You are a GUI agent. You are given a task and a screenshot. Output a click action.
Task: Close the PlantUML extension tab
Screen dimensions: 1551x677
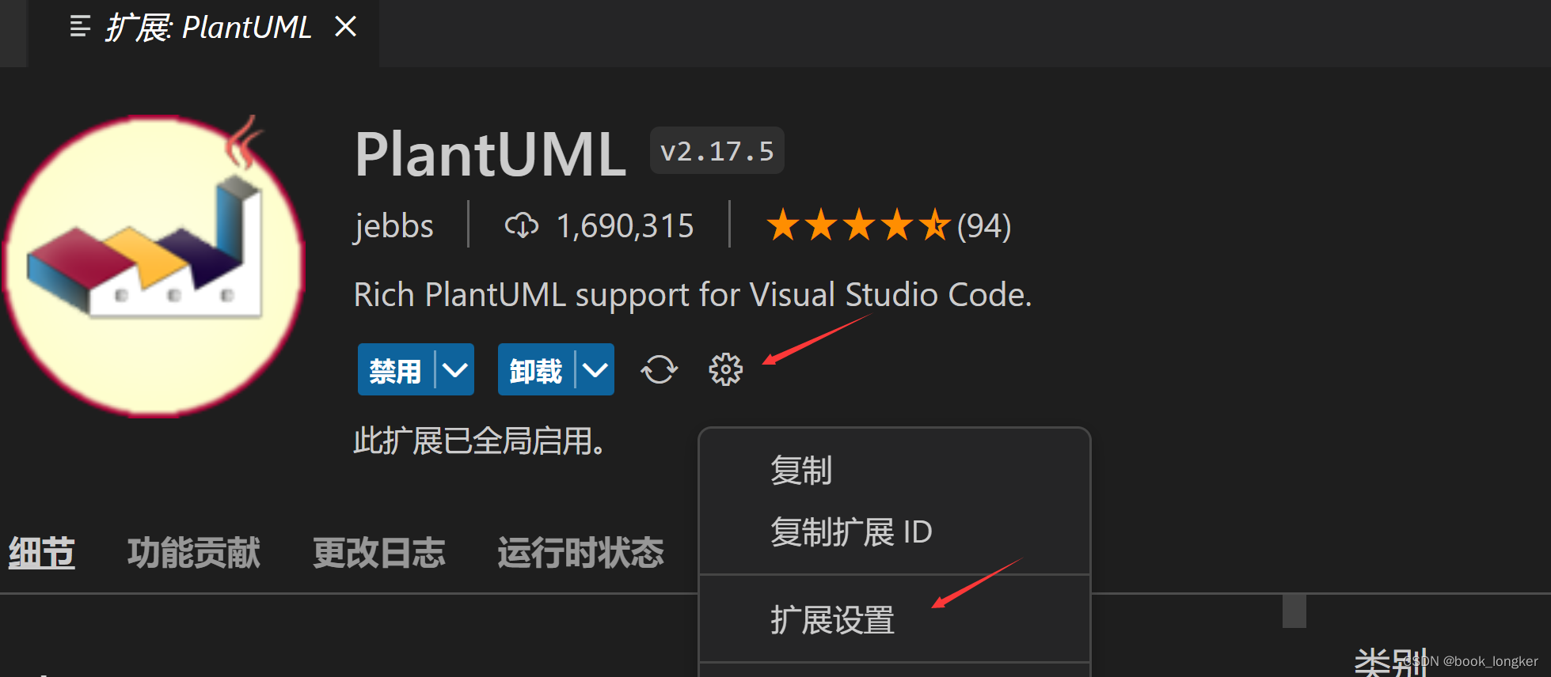(x=345, y=27)
